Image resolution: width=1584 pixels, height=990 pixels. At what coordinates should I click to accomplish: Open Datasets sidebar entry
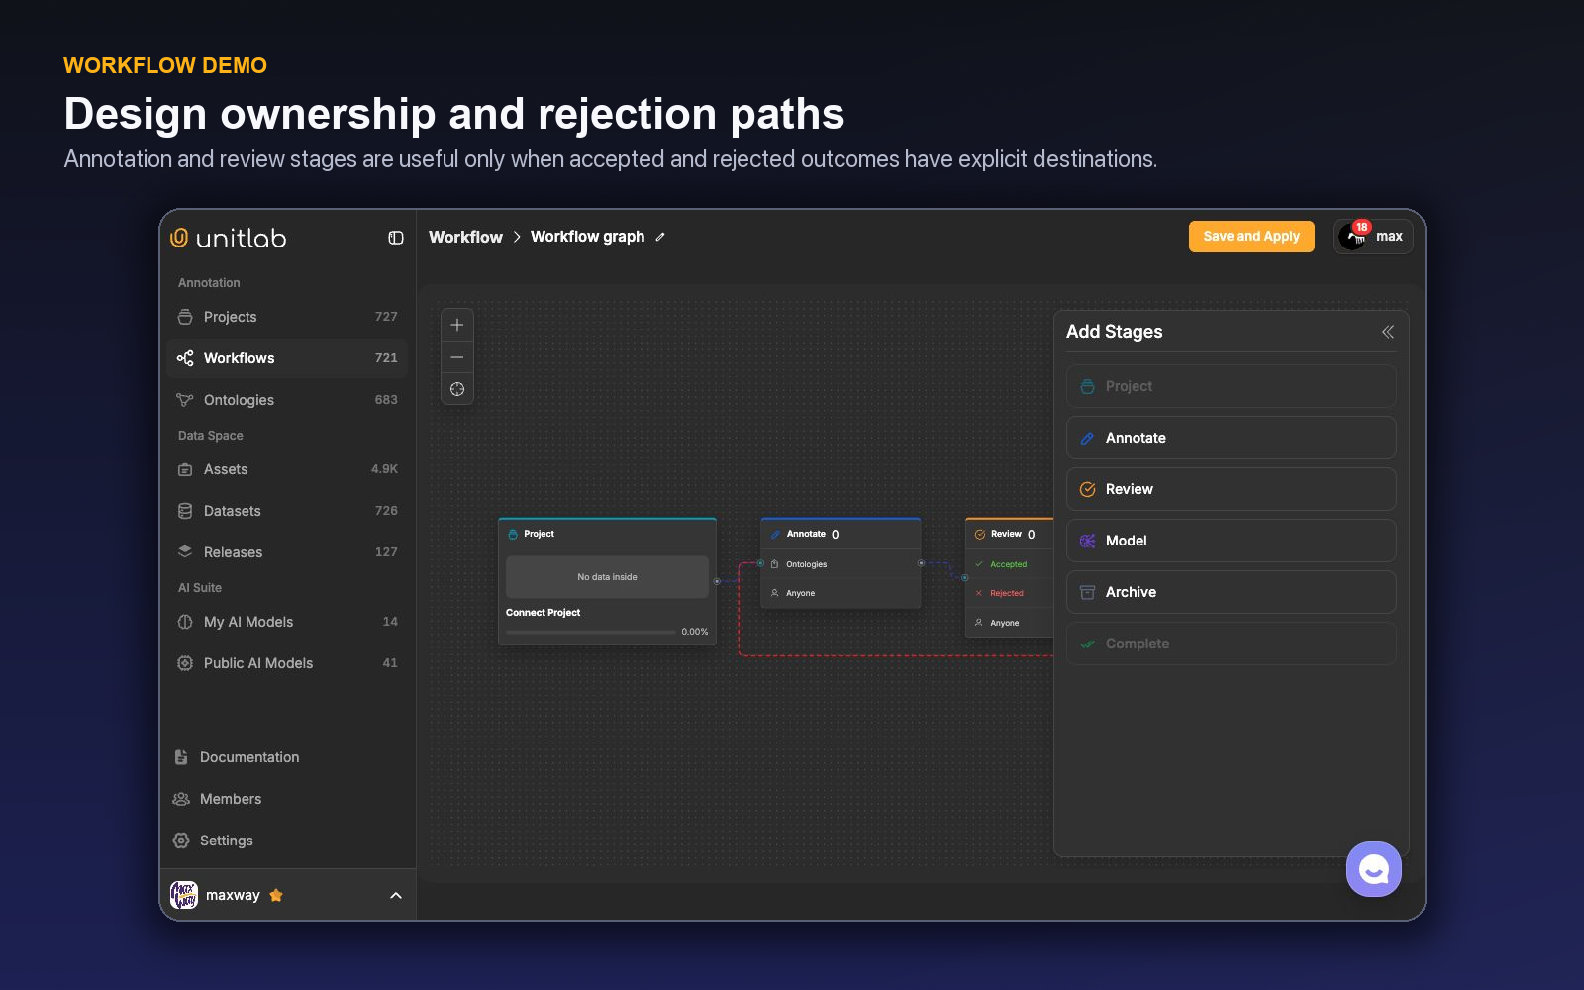coord(287,511)
